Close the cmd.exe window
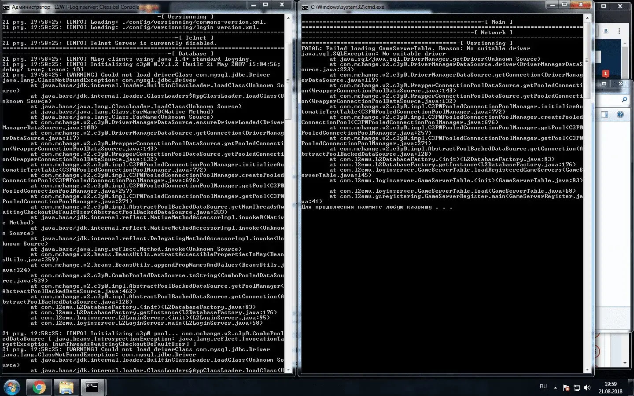 (x=581, y=4)
